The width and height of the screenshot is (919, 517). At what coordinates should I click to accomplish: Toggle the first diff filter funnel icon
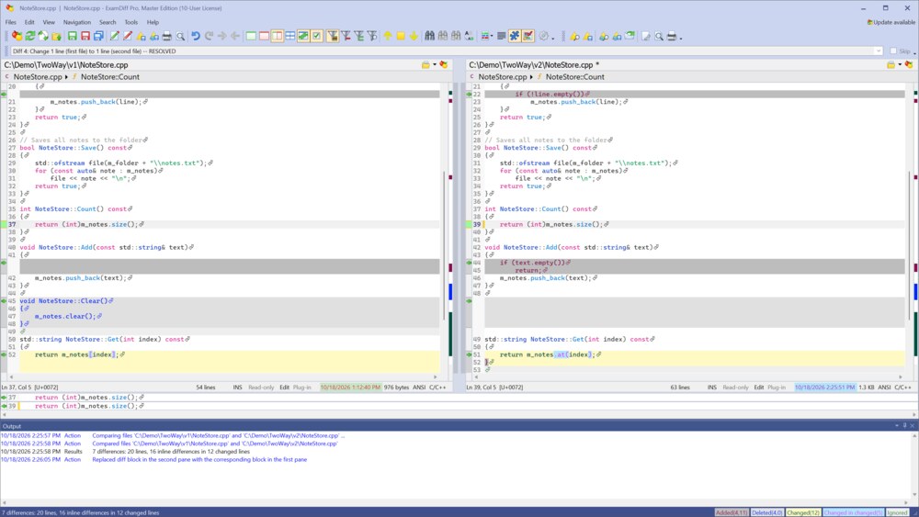[x=333, y=37]
